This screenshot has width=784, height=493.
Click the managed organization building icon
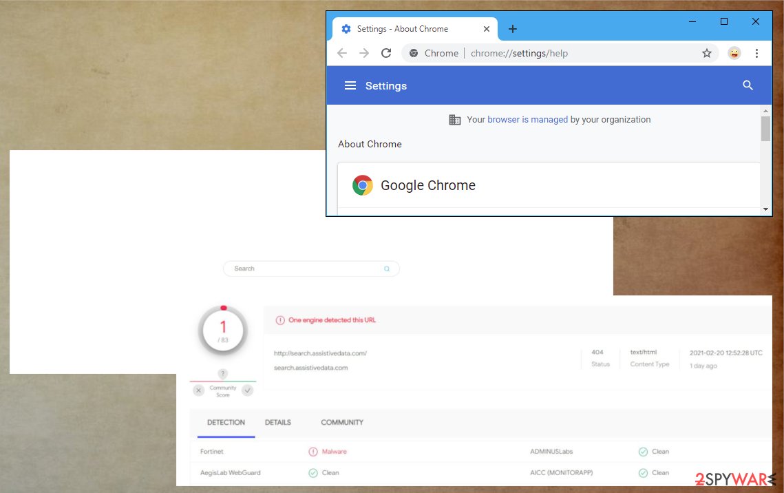point(454,120)
